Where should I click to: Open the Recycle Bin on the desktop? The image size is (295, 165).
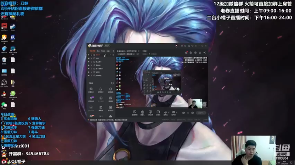click(x=4, y=61)
